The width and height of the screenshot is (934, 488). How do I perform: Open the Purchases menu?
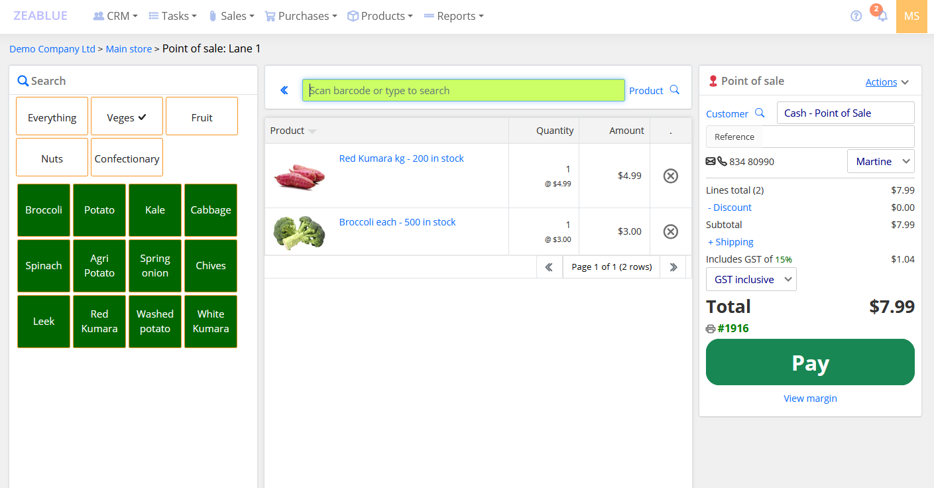click(x=301, y=16)
